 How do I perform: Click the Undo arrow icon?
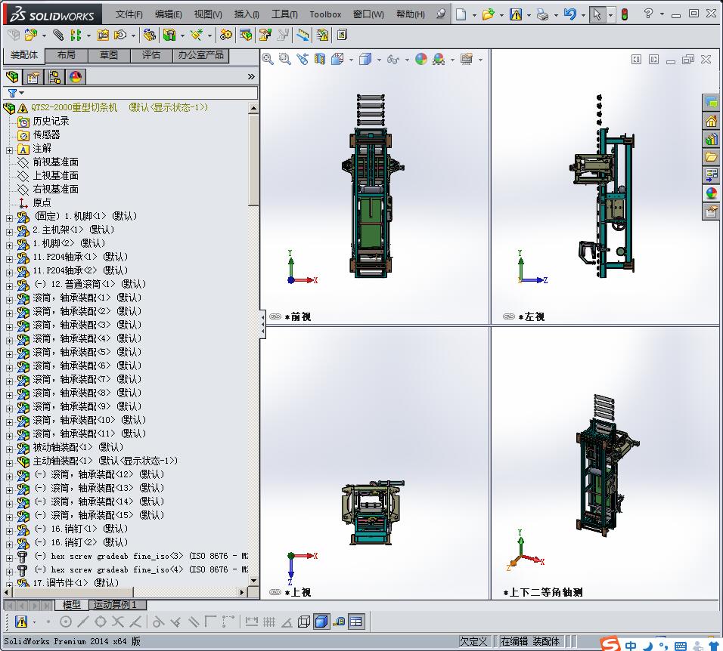570,14
